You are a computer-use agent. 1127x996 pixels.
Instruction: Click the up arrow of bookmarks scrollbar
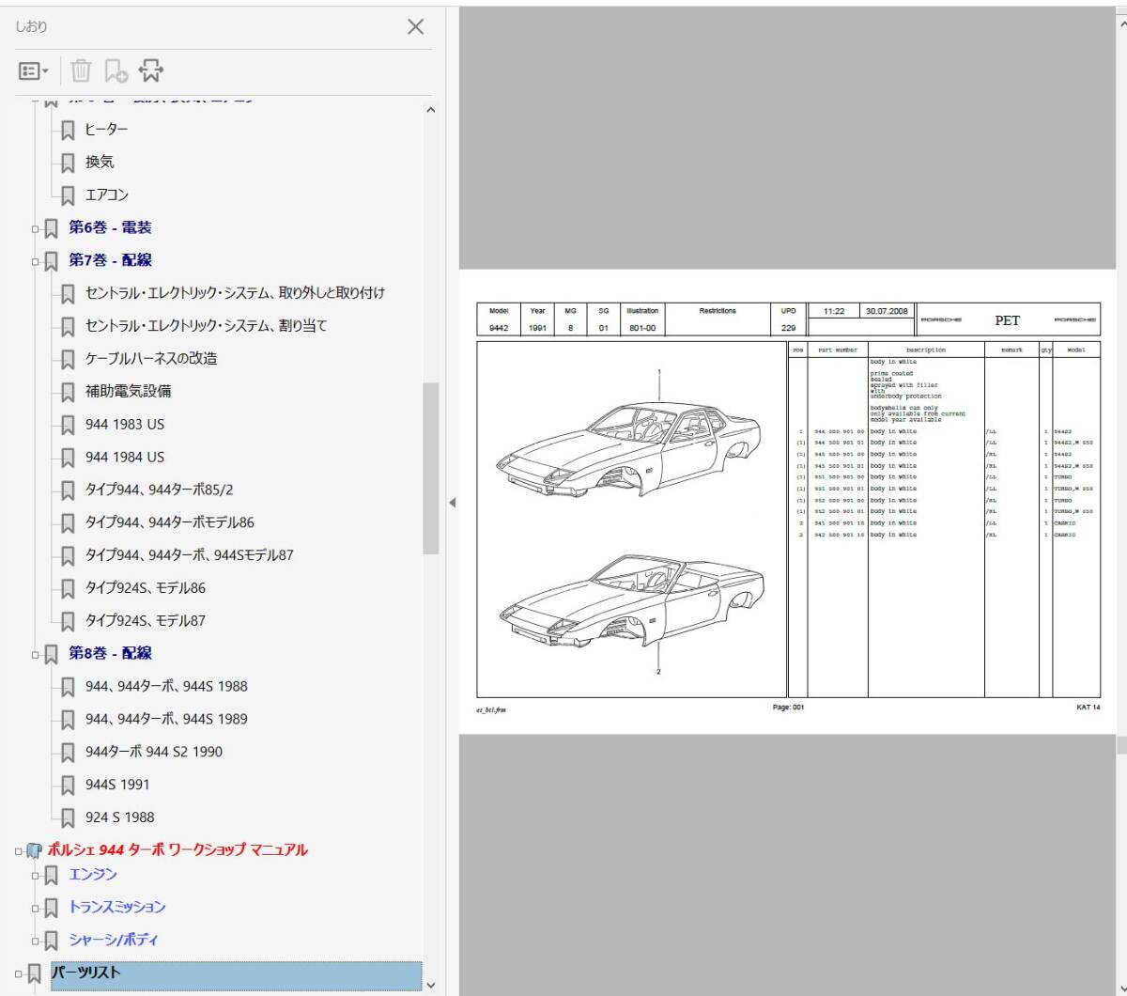point(431,110)
